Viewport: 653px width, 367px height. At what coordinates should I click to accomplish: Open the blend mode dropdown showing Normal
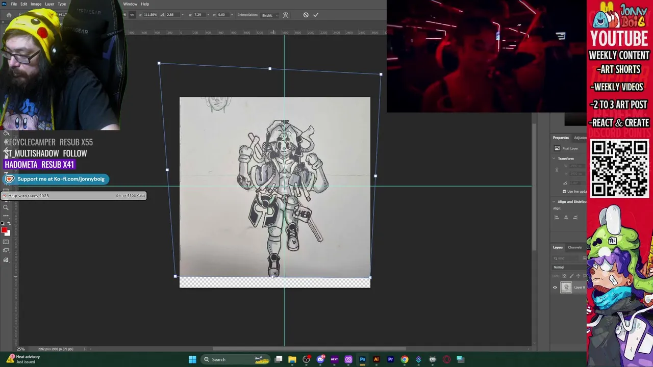tap(569, 267)
